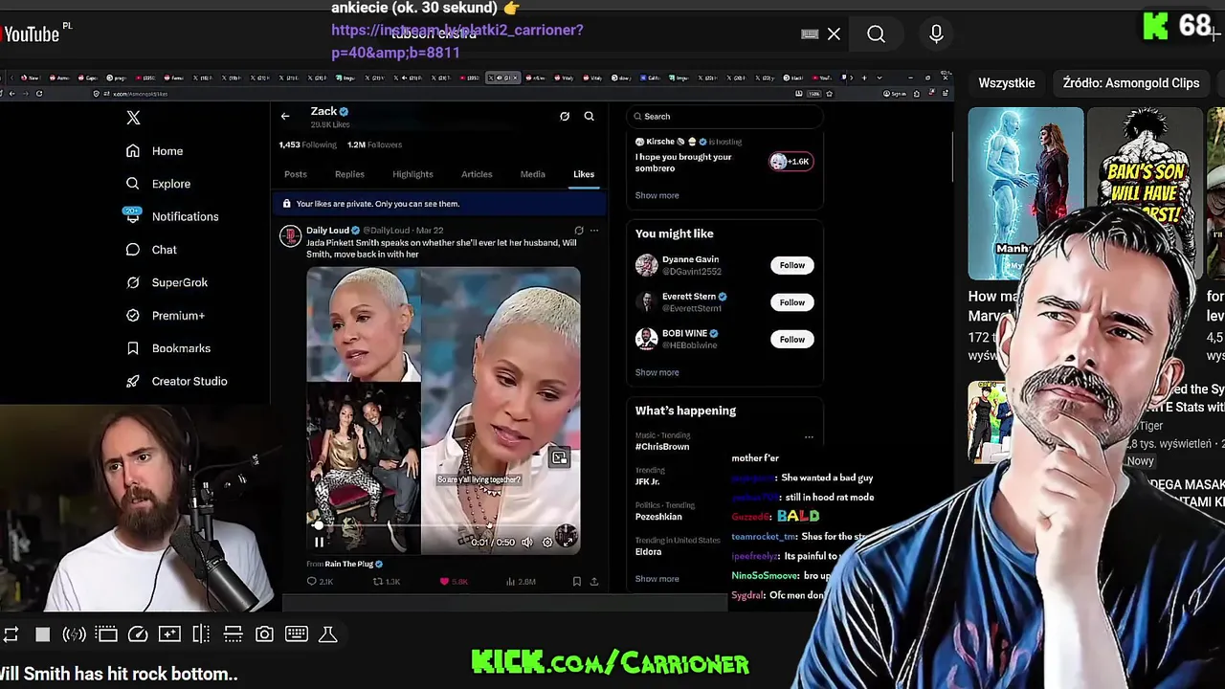The image size is (1225, 689).
Task: Open tweet video settings gear
Action: coord(547,543)
